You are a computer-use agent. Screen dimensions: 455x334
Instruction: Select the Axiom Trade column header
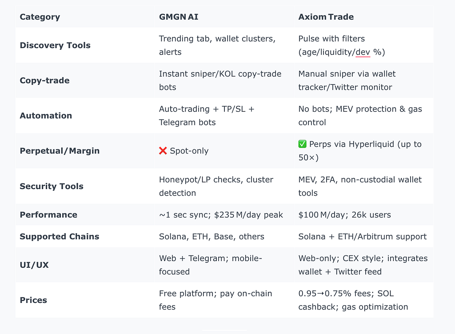click(326, 17)
